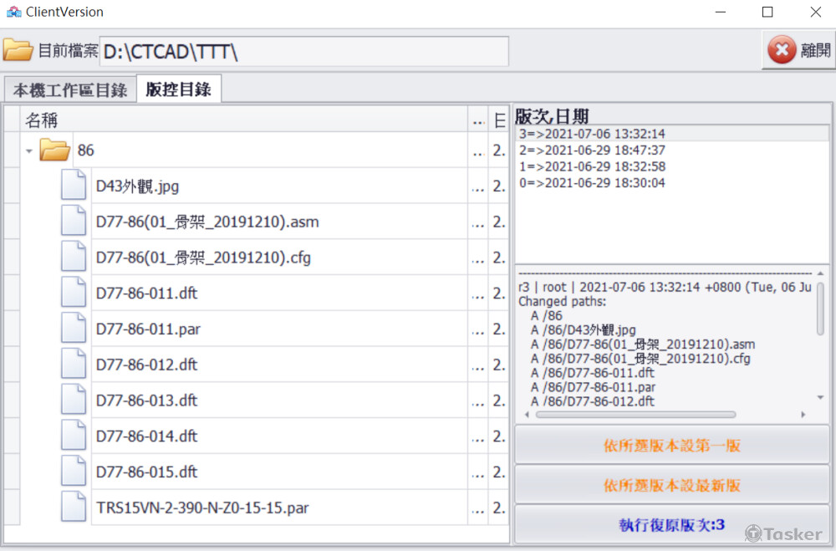Click the file icon for TRS15VN-2-390-N-Z0-15-15.par
This screenshot has width=836, height=551.
tap(74, 508)
